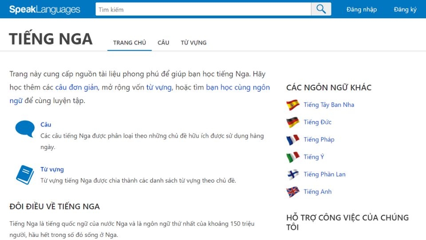Viewport: 426px width, 240px height.
Task: Click the ĐÔI ĐIỀU VỀ TIẾNG NGA heading
Action: pos(55,207)
